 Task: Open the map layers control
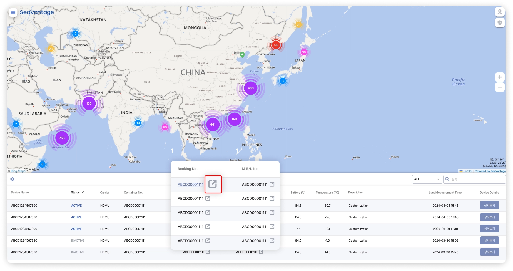tap(500, 23)
